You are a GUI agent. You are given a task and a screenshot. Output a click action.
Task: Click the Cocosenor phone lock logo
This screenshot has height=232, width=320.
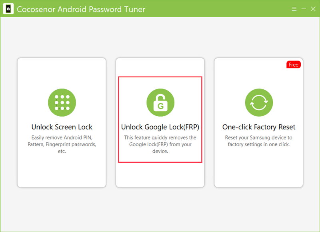(8, 9)
